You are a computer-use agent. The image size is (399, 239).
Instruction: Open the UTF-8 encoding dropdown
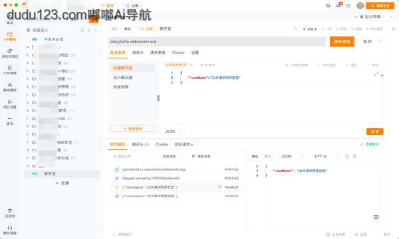click(x=327, y=157)
